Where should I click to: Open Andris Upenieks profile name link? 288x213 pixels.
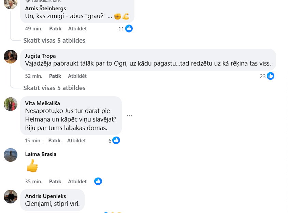tap(45, 196)
